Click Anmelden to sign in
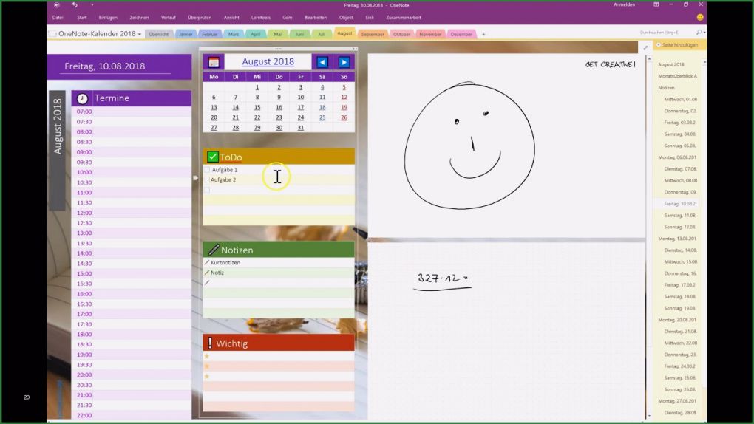 (624, 5)
